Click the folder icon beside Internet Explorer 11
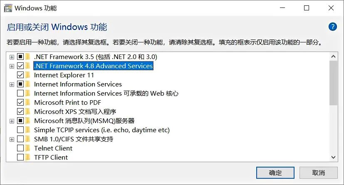The image size is (344, 185). (28, 75)
